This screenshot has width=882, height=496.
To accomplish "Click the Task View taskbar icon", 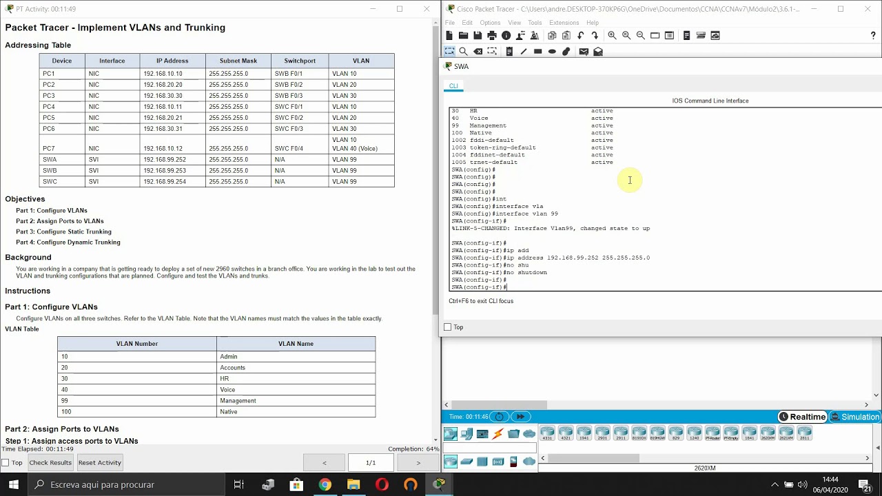I will pyautogui.click(x=238, y=484).
